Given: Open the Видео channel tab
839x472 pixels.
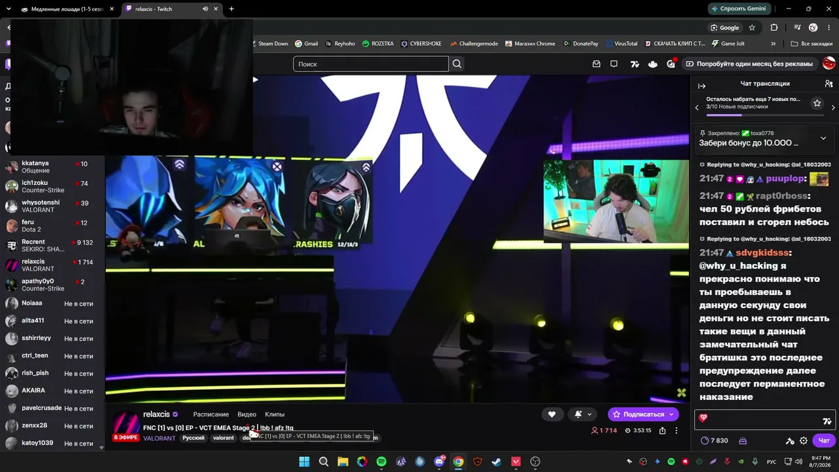Looking at the screenshot, I should click(x=247, y=414).
